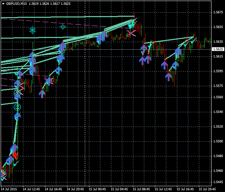
Task: Select the stacked double crosshair target marker
Action: point(33,30)
